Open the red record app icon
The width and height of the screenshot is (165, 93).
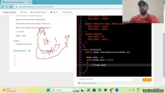pyautogui.click(x=105, y=90)
